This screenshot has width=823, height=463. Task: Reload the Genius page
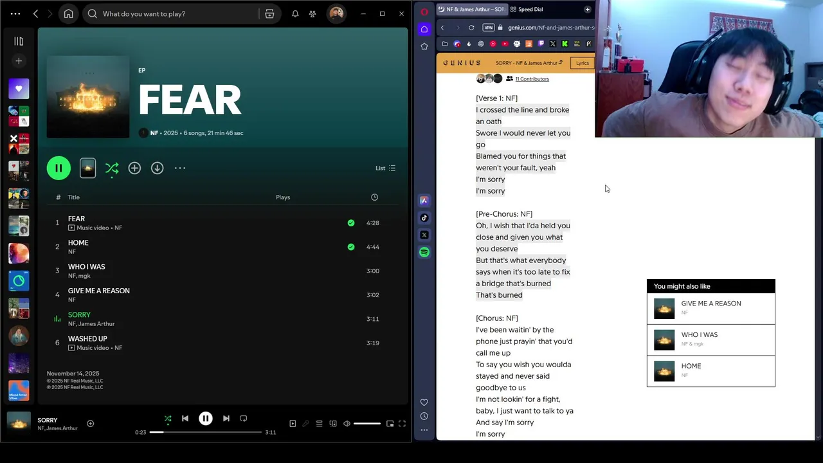471,28
